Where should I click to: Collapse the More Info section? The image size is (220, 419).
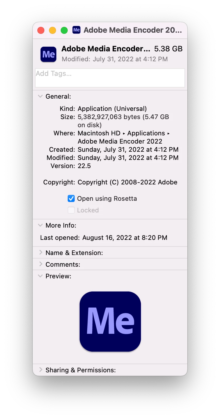click(41, 226)
